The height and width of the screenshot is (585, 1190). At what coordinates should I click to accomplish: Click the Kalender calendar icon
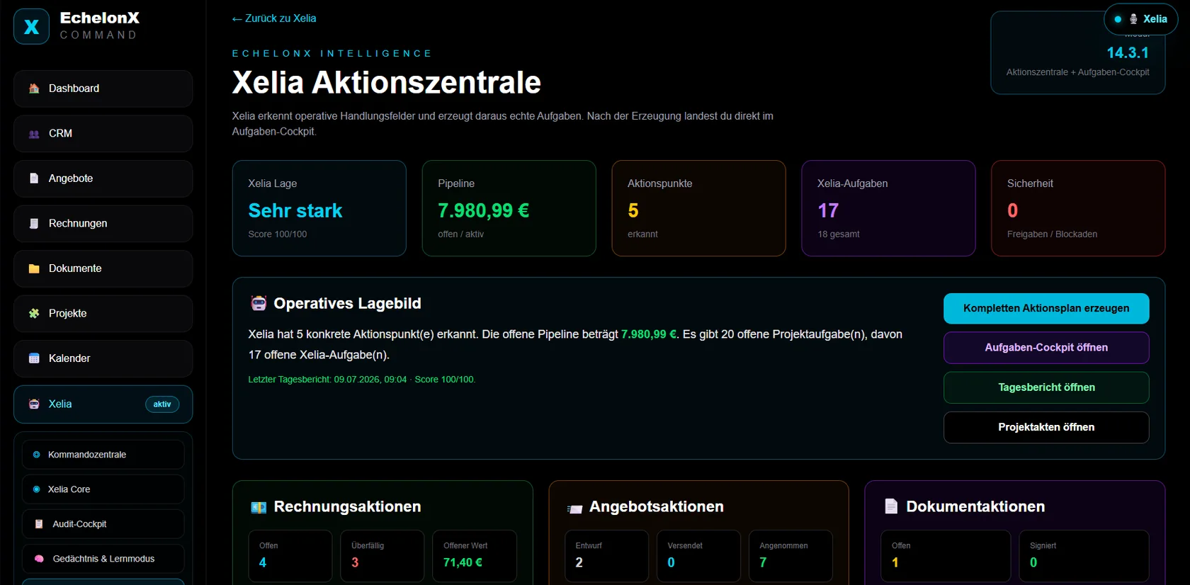[34, 358]
